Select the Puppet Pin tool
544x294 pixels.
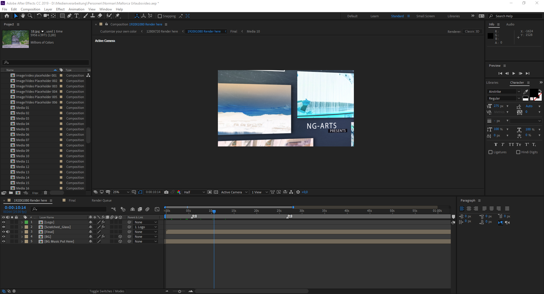(x=118, y=16)
